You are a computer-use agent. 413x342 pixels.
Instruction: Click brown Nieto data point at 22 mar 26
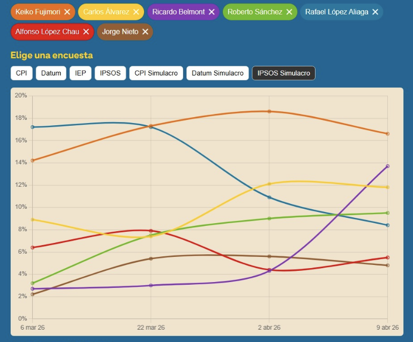(x=151, y=259)
